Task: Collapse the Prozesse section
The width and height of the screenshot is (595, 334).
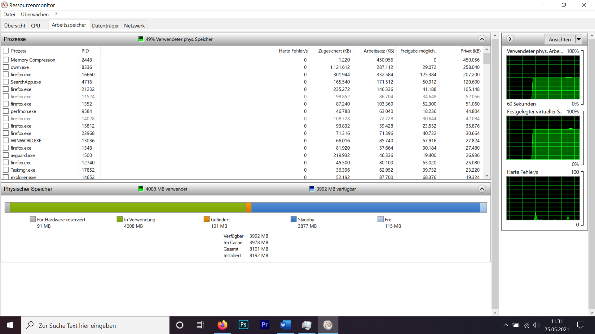Action: pyautogui.click(x=482, y=39)
